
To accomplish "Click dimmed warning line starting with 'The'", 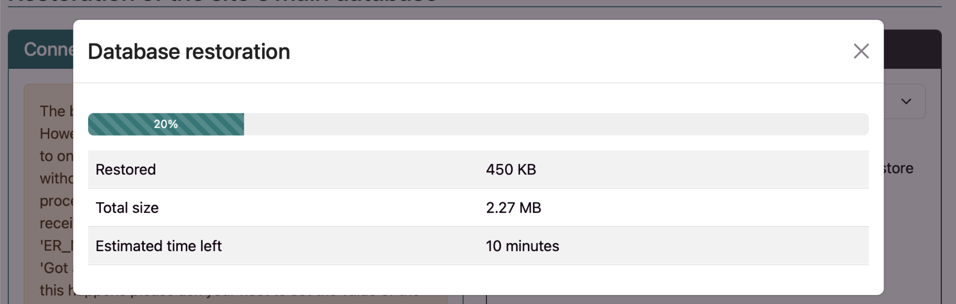I will (x=56, y=111).
